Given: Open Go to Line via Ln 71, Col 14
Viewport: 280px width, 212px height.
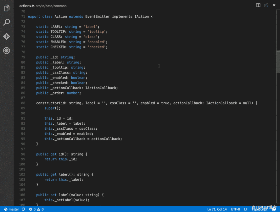Looking at the screenshot, I should (217, 209).
